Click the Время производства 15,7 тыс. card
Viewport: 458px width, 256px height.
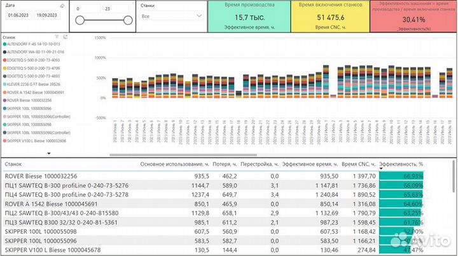pyautogui.click(x=250, y=17)
